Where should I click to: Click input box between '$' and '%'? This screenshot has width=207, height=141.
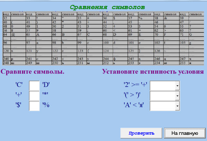34,106
